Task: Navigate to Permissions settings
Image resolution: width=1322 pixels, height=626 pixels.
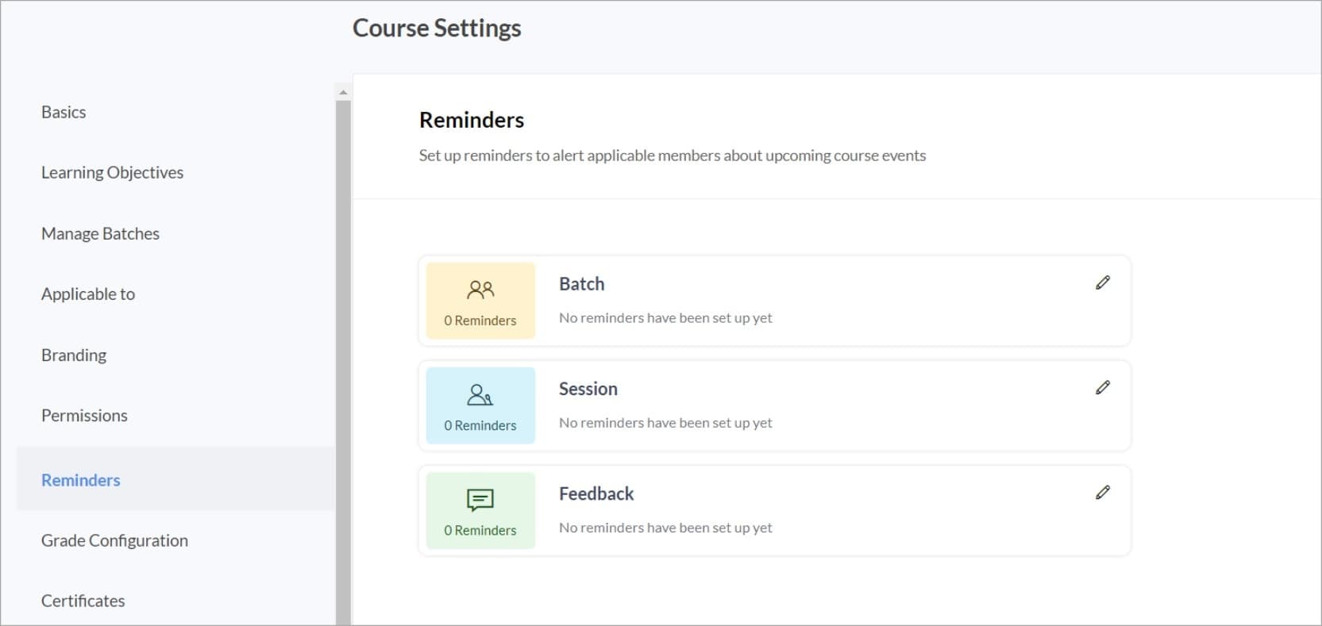Action: click(84, 415)
